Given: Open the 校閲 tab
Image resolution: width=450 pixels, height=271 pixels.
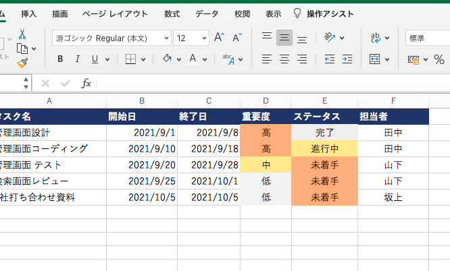Looking at the screenshot, I should pyautogui.click(x=242, y=13).
